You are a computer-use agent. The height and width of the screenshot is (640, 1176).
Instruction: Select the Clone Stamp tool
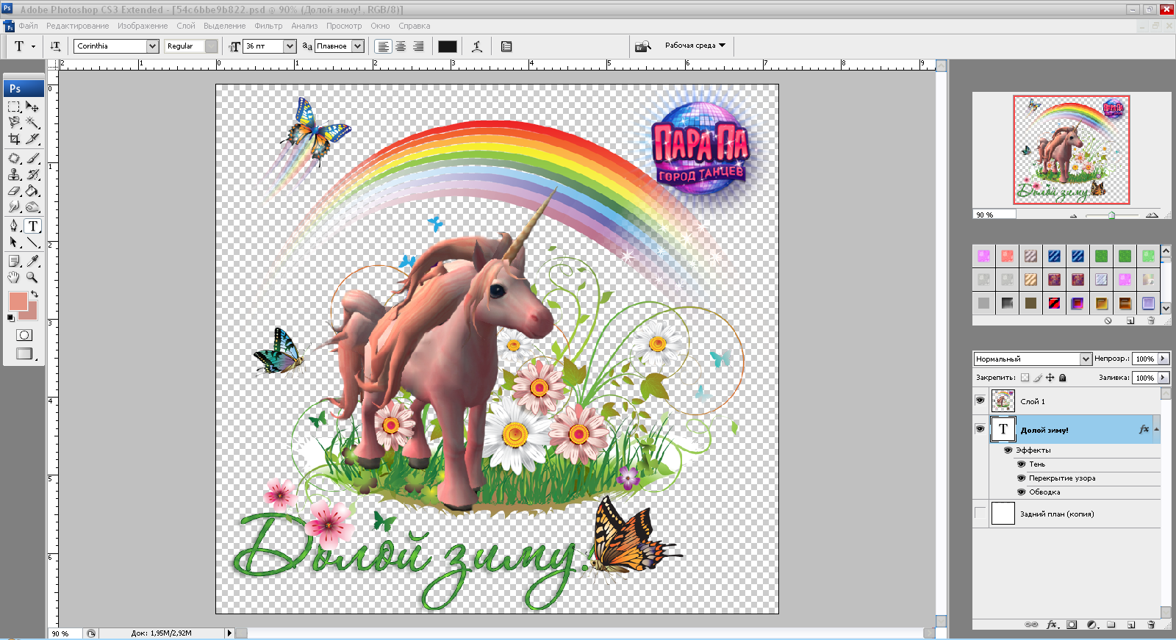click(x=14, y=174)
